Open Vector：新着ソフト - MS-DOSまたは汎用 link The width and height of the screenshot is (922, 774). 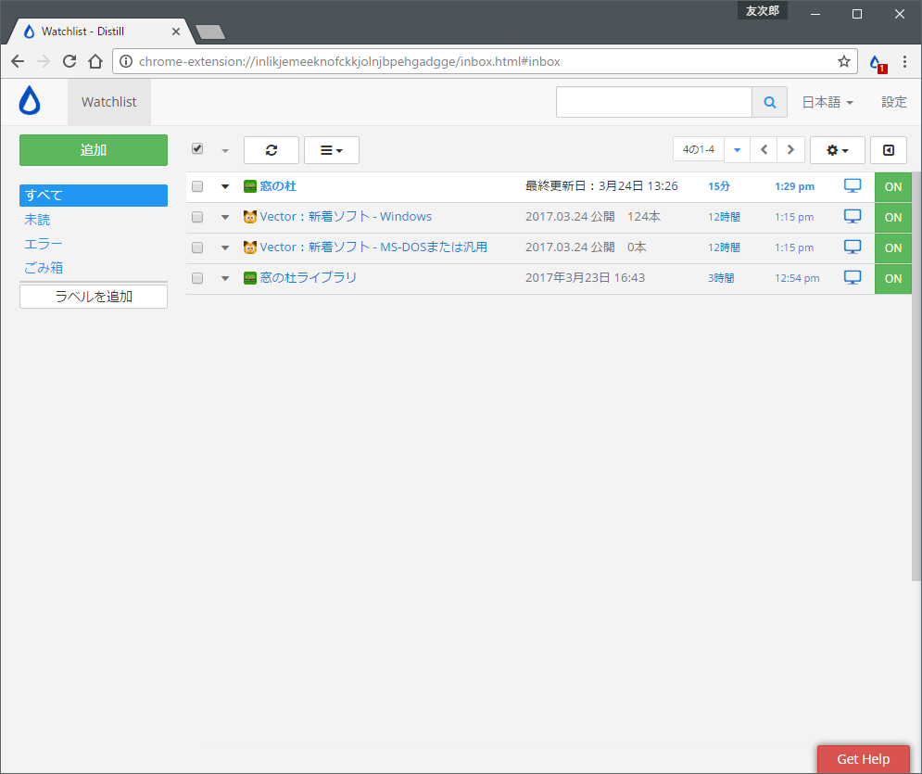click(373, 247)
